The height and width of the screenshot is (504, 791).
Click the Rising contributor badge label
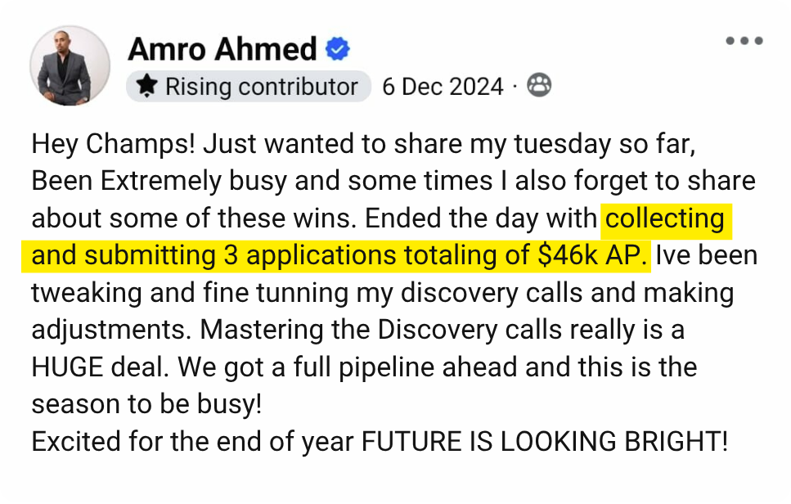(261, 86)
